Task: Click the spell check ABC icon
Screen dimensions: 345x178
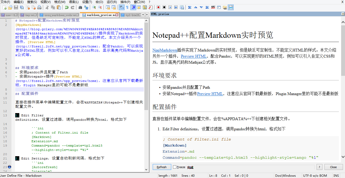Action: tap(213, 7)
